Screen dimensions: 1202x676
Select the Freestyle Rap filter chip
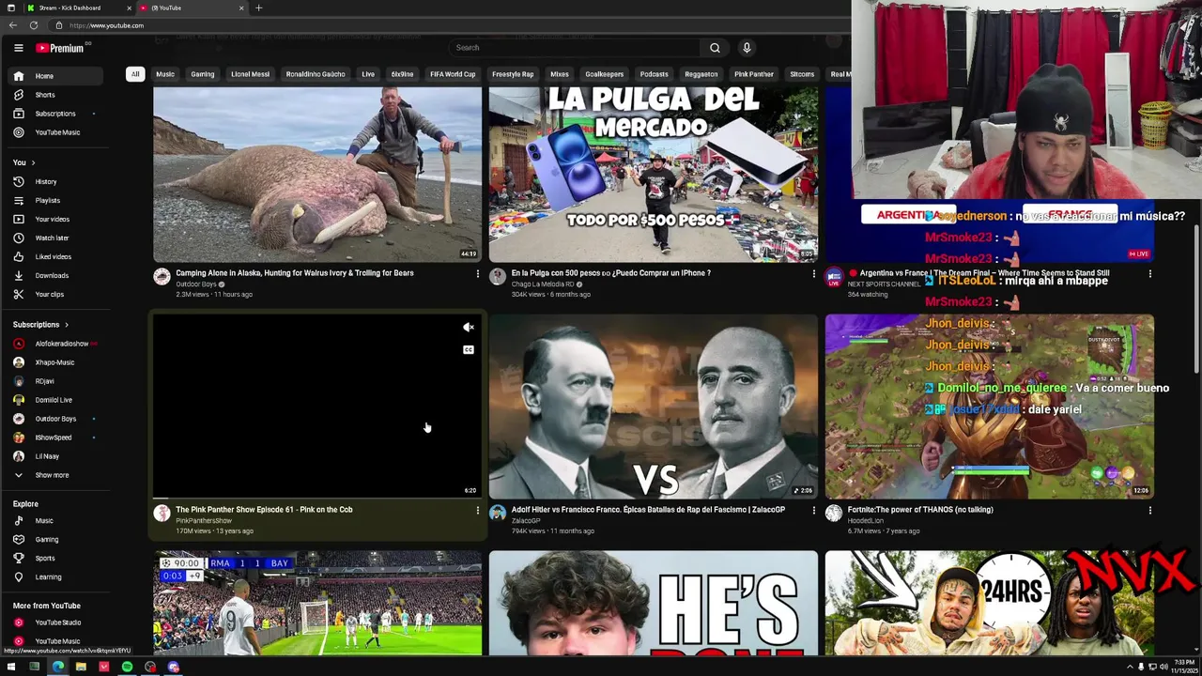click(513, 74)
